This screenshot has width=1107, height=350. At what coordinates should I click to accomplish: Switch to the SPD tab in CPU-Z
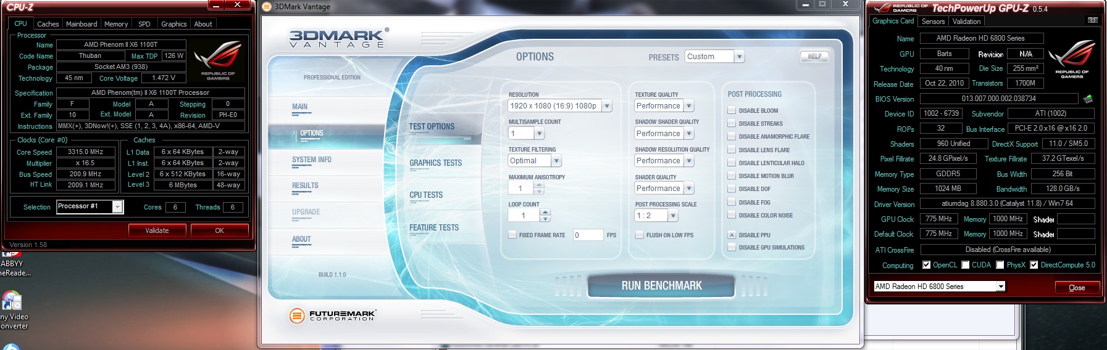pyautogui.click(x=144, y=24)
